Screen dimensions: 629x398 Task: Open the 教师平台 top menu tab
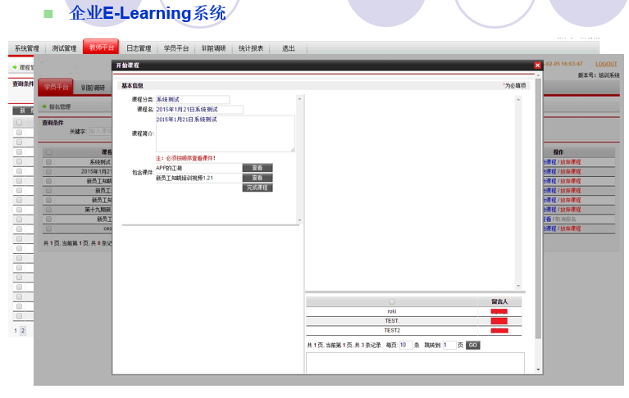coord(101,47)
